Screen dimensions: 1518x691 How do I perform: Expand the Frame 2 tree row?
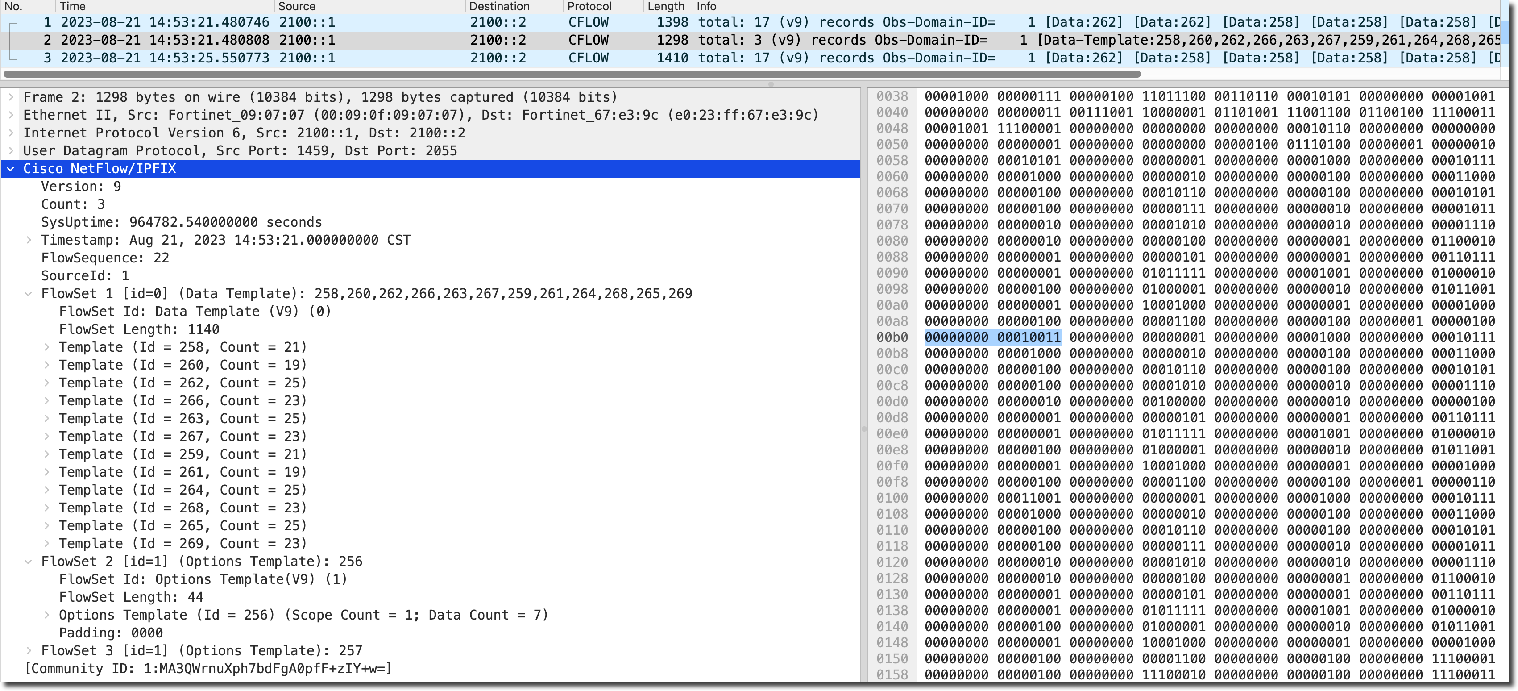(x=11, y=97)
